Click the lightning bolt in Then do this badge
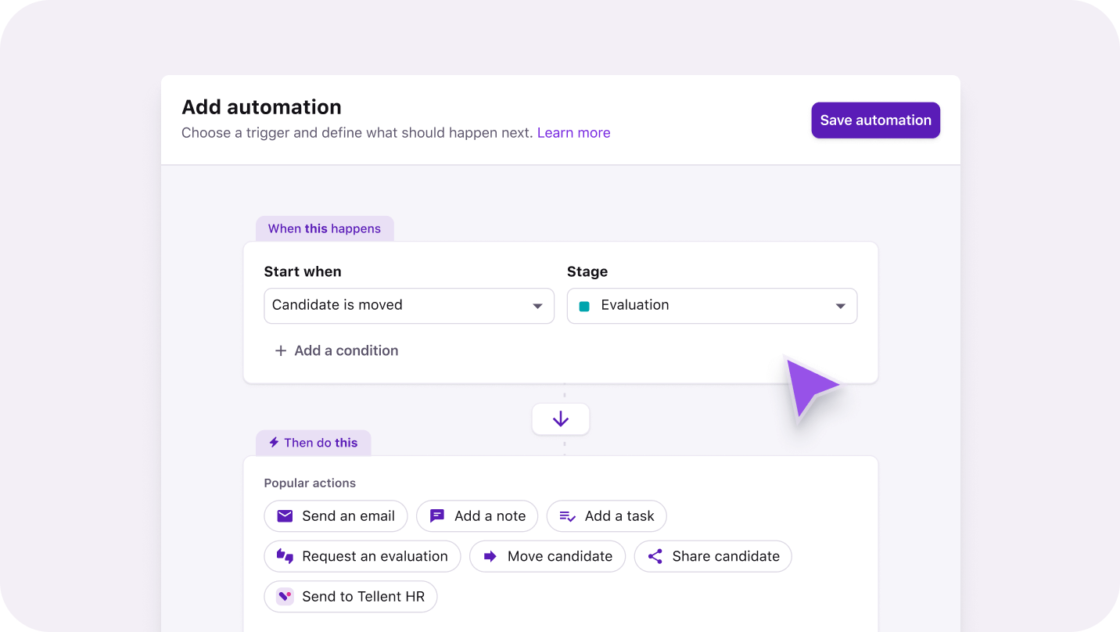The width and height of the screenshot is (1120, 632). click(274, 443)
